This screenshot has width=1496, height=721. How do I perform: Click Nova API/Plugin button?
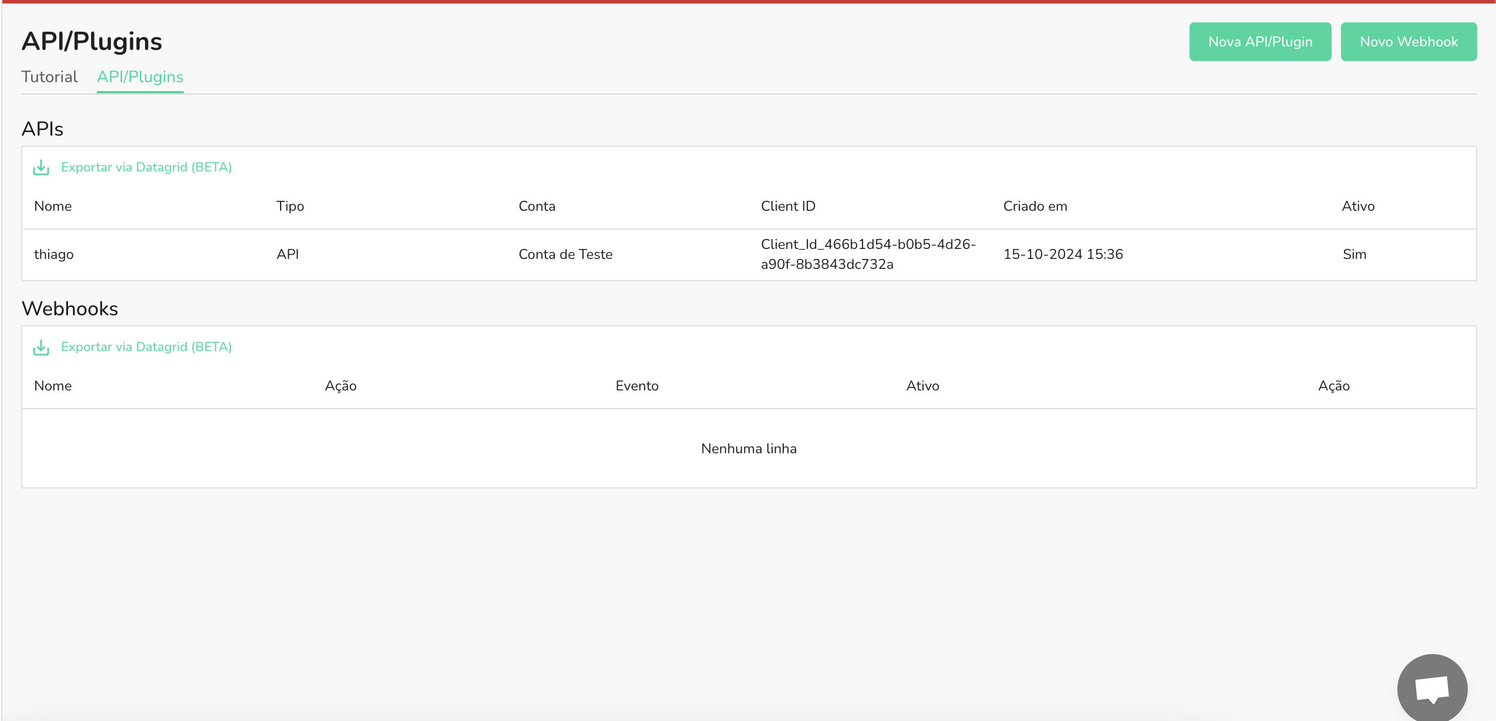[x=1260, y=42]
